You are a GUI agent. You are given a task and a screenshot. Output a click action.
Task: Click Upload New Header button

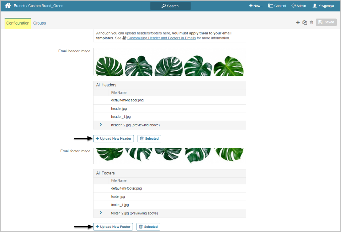[x=113, y=138]
